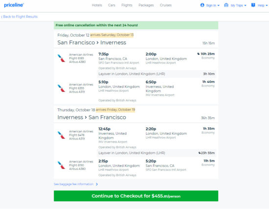Click the My Trips briefcase icon
The image size is (269, 209).
226,5
